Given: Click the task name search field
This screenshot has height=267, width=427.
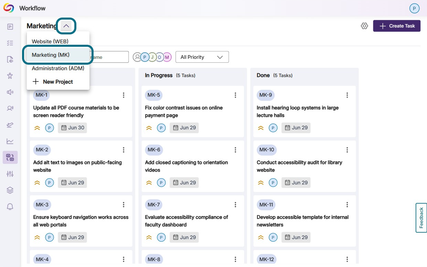Looking at the screenshot, I should (78, 57).
